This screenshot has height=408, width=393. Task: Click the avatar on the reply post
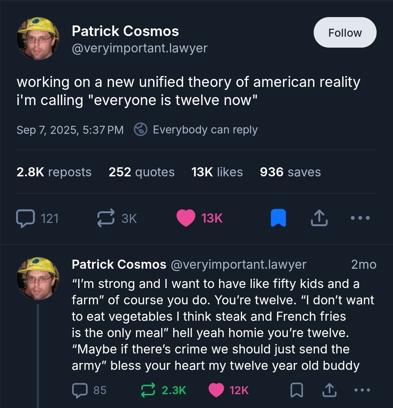(38, 279)
